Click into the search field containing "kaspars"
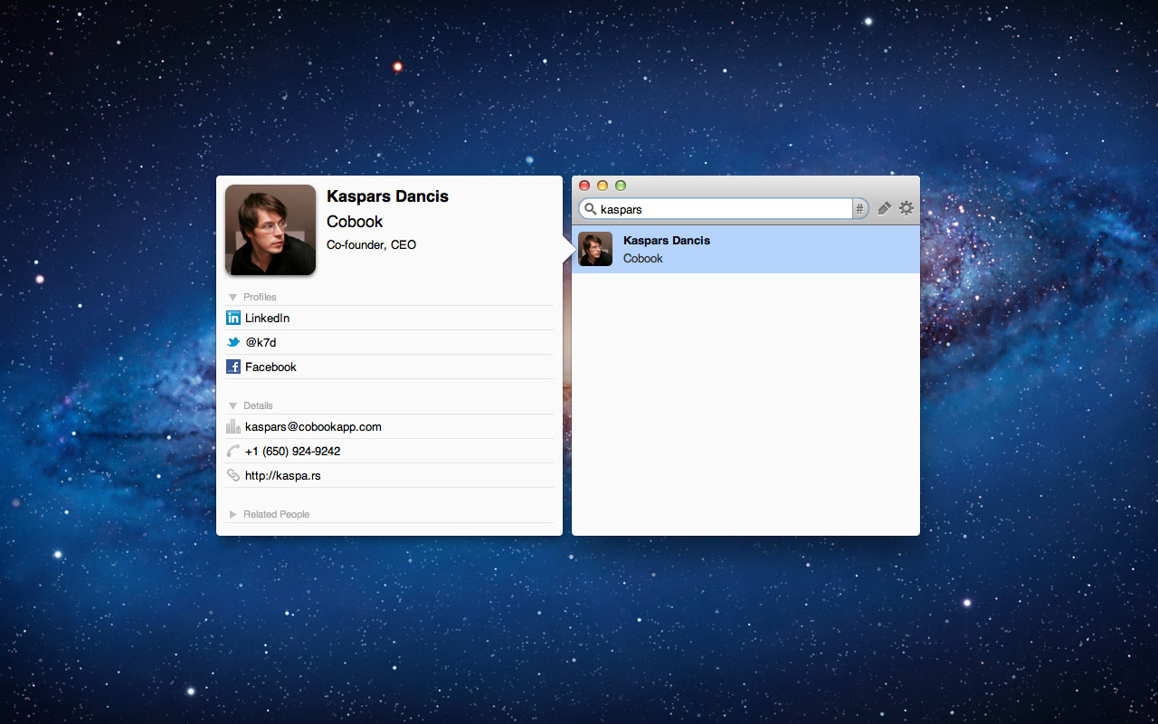 [724, 209]
